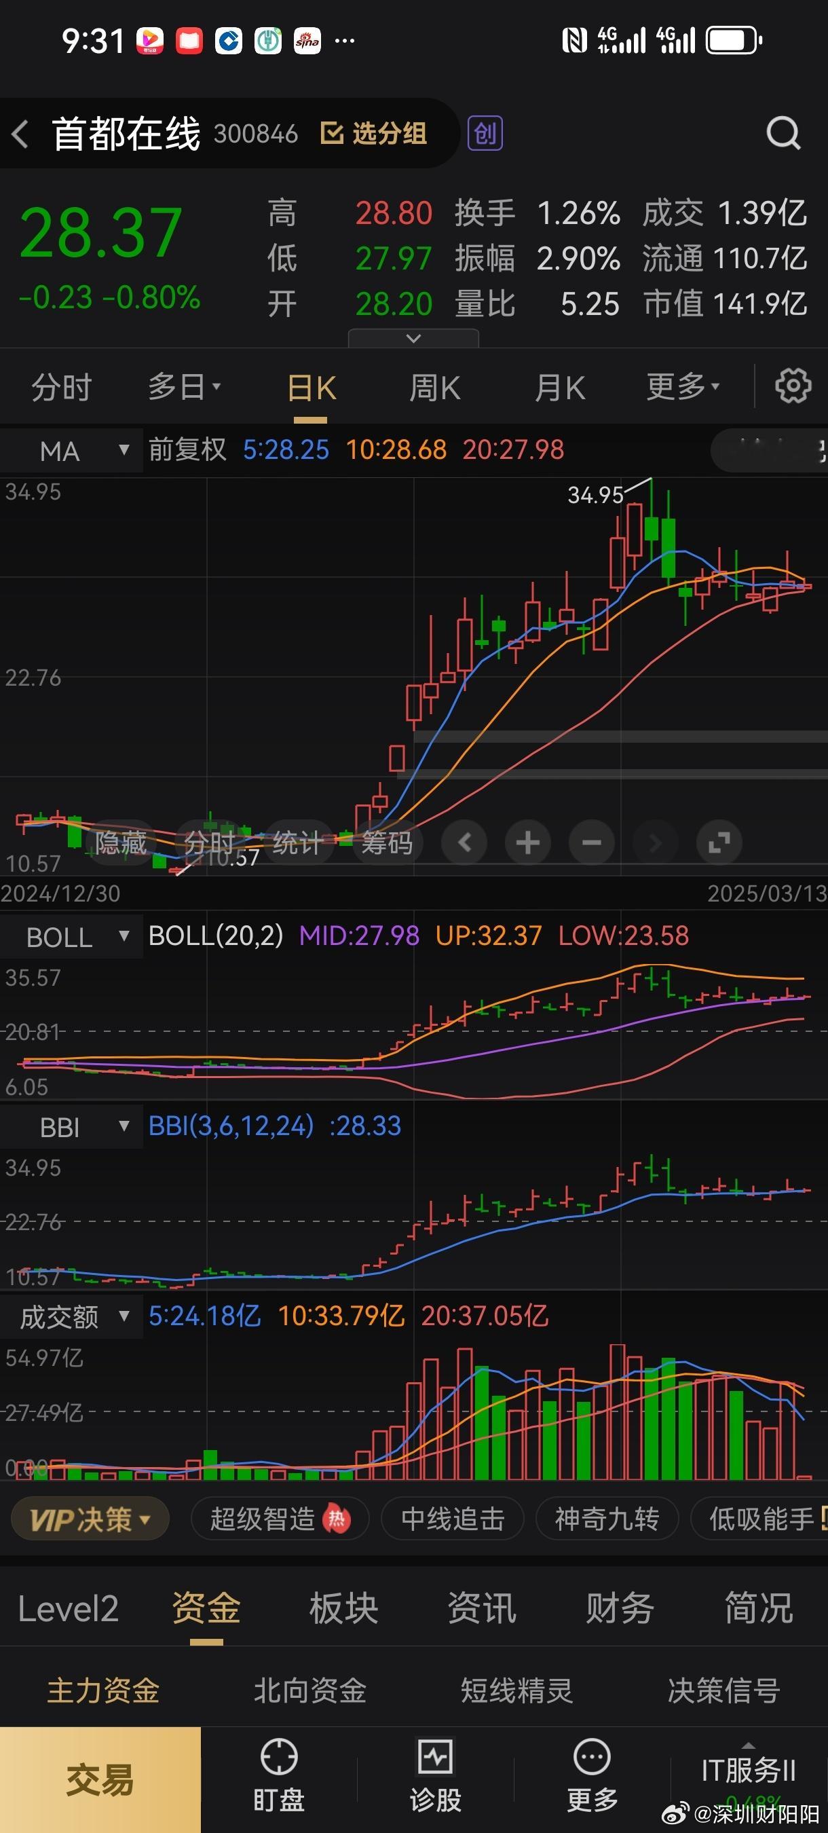Open 更多 period dropdown
Image resolution: width=828 pixels, height=1833 pixels.
(x=683, y=387)
